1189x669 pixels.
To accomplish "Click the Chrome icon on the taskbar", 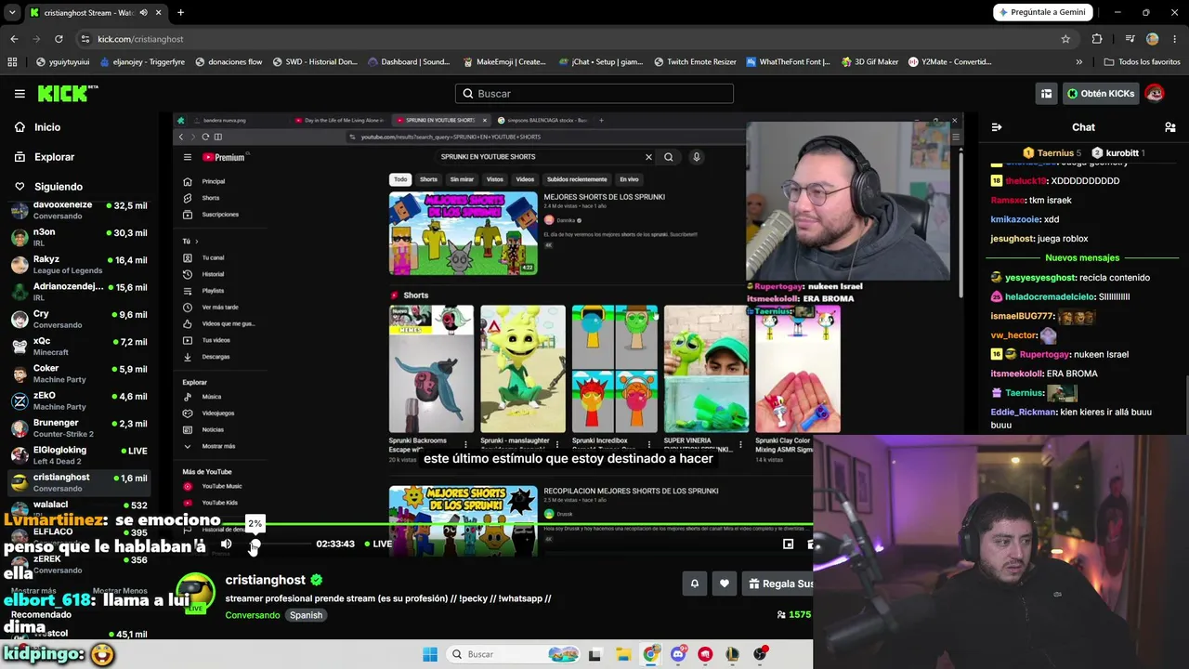I will [x=650, y=654].
